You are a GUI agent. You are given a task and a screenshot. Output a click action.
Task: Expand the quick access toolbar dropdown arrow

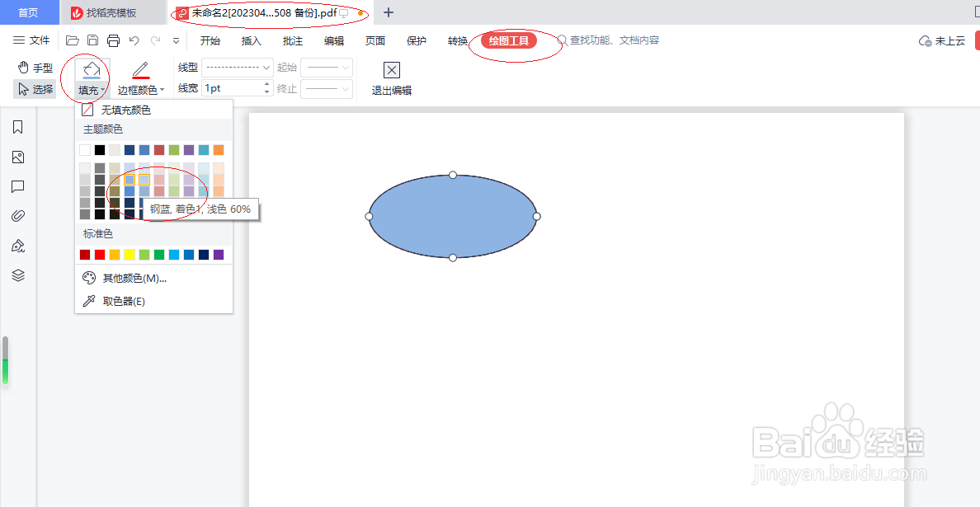(x=177, y=41)
